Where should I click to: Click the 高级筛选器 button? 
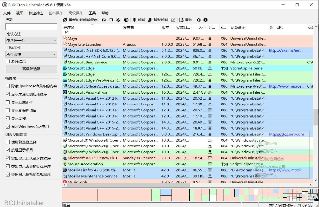pyautogui.click(x=31, y=69)
